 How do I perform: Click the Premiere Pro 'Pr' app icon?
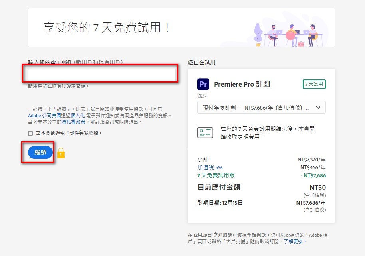coord(203,84)
